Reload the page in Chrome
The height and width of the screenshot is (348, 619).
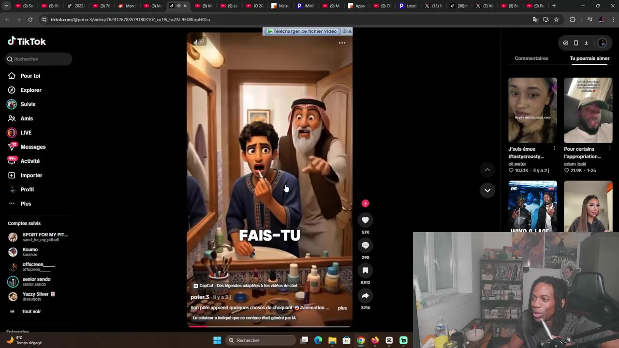coord(30,19)
